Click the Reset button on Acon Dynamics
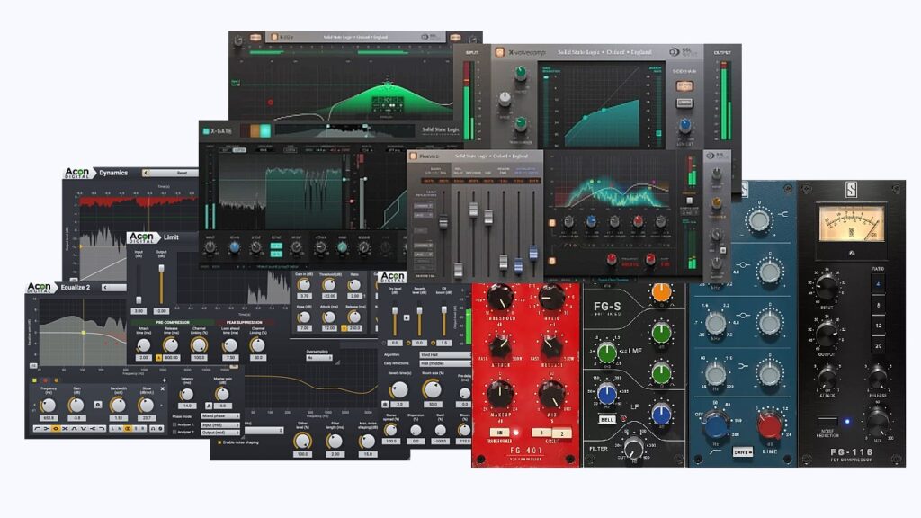This screenshot has width=921, height=518. (183, 172)
